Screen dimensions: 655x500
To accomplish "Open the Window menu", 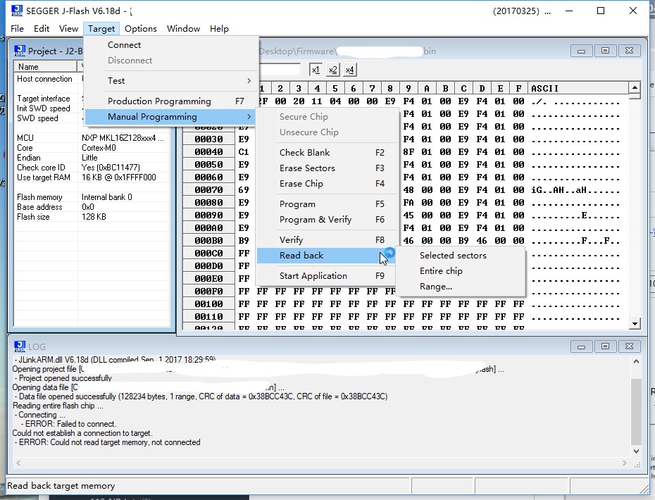I will coord(183,28).
